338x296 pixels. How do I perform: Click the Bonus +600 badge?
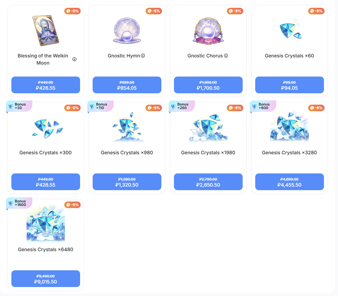pyautogui.click(x=263, y=106)
